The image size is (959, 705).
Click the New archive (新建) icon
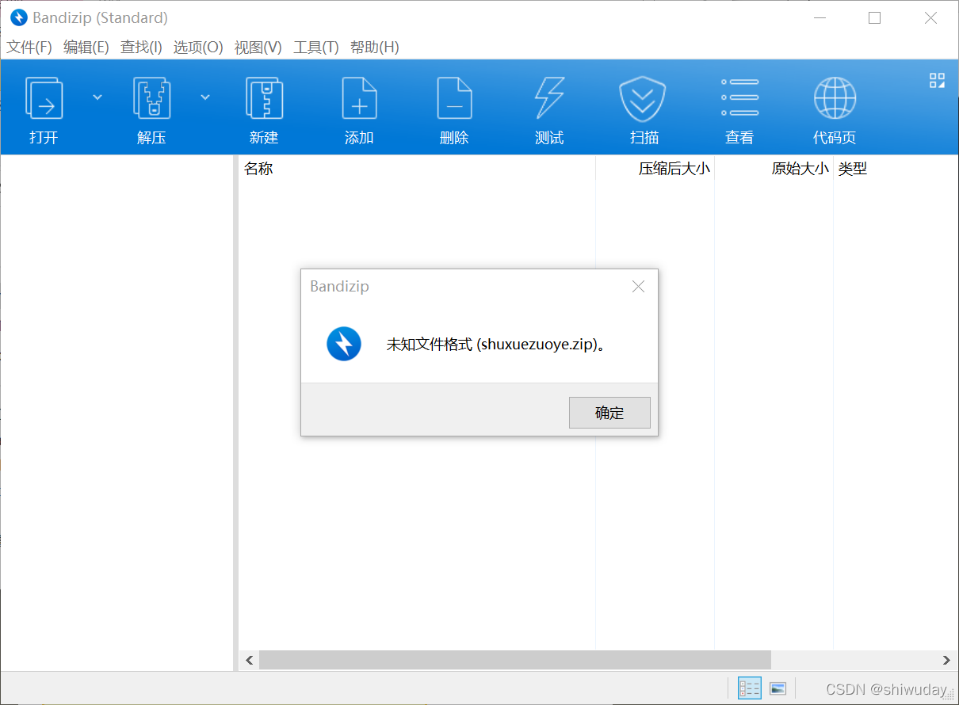[264, 98]
